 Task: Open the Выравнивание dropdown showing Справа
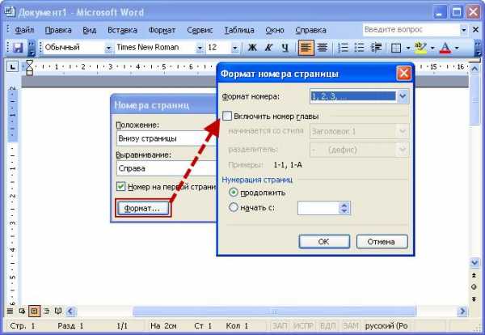(167, 168)
